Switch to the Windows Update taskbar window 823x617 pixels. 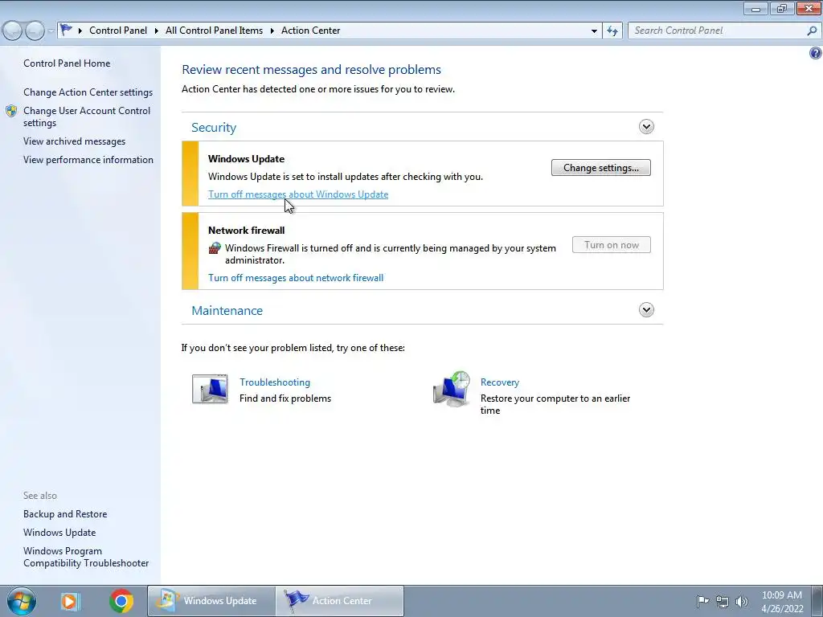click(x=211, y=601)
